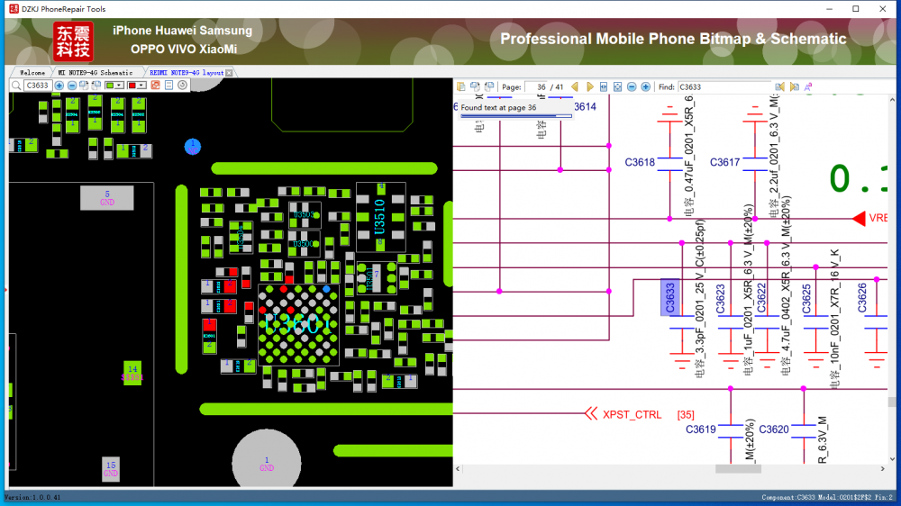
Task: Go to next schematic page arrow
Action: [589, 86]
